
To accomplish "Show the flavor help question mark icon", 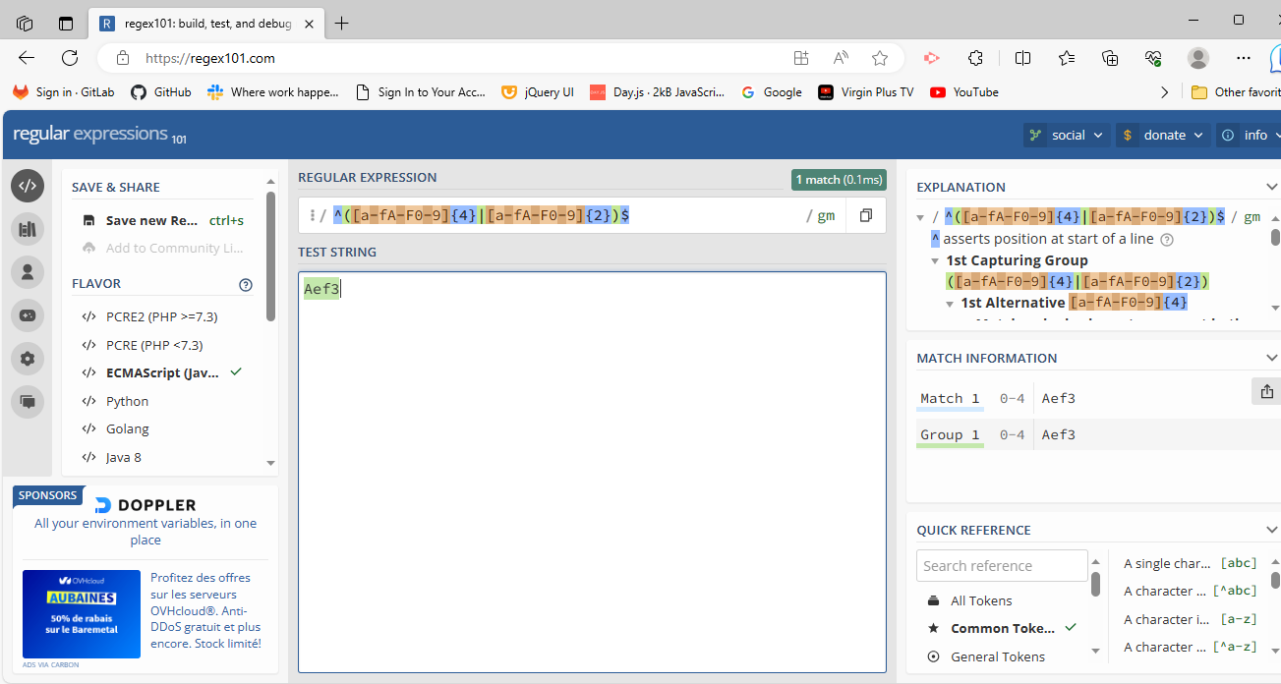I will coord(246,284).
